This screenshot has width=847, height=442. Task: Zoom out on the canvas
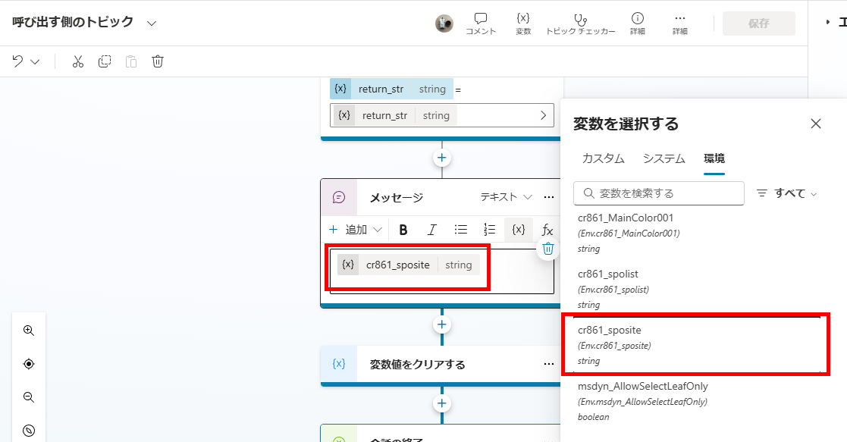coord(29,397)
